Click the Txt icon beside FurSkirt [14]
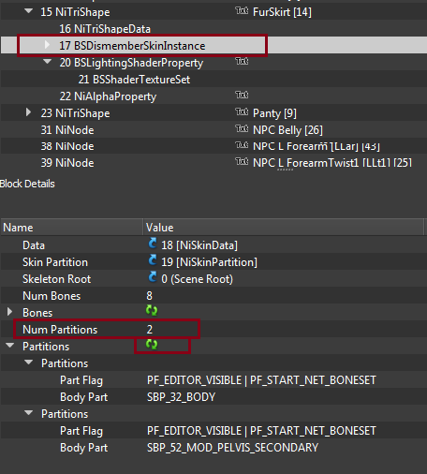Screen dimensions: 427x474 pyautogui.click(x=242, y=11)
